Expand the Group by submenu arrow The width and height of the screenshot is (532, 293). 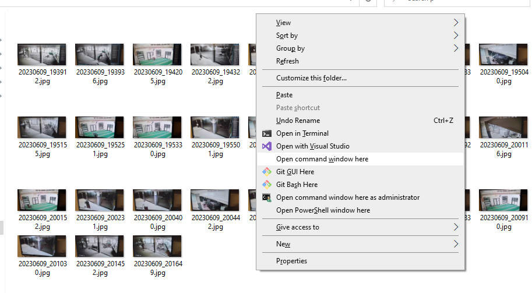click(x=456, y=48)
